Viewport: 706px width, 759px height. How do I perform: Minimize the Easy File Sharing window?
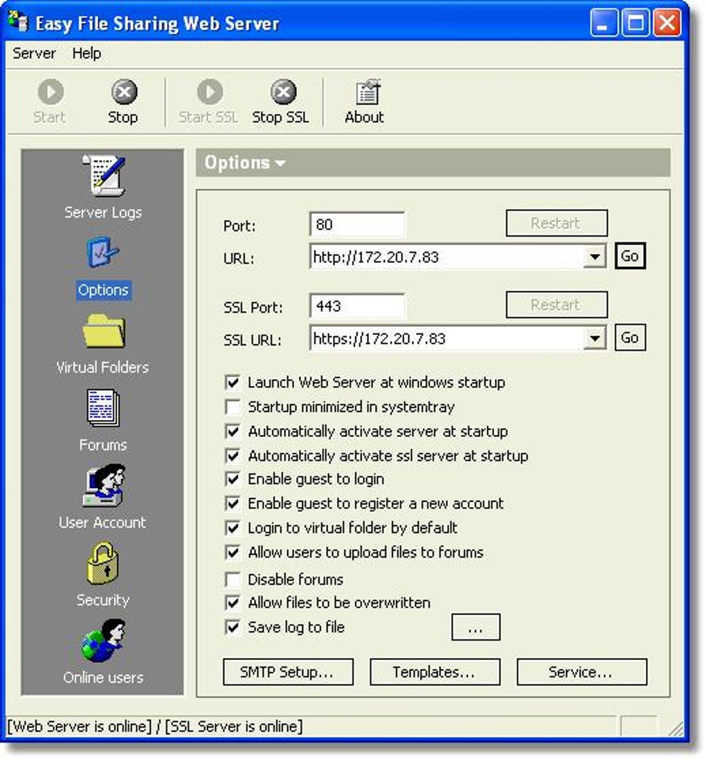(604, 23)
